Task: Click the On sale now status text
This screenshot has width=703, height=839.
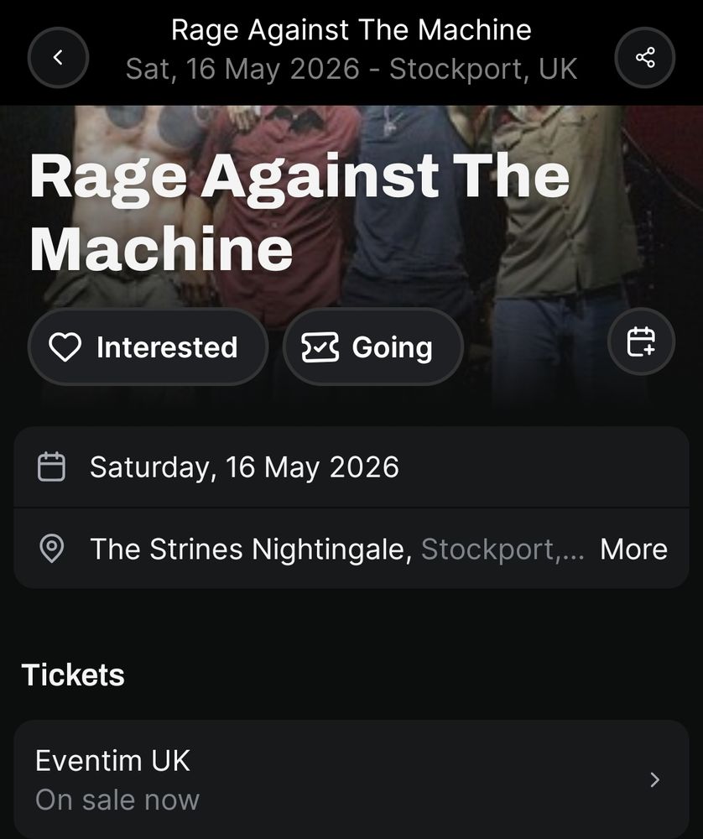Action: [117, 800]
